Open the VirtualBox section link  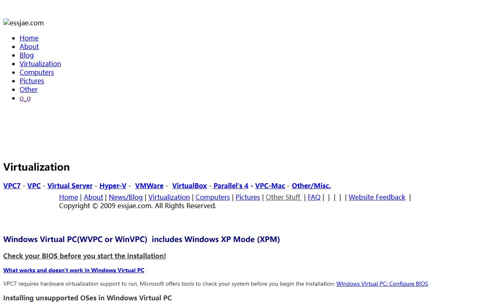(189, 186)
